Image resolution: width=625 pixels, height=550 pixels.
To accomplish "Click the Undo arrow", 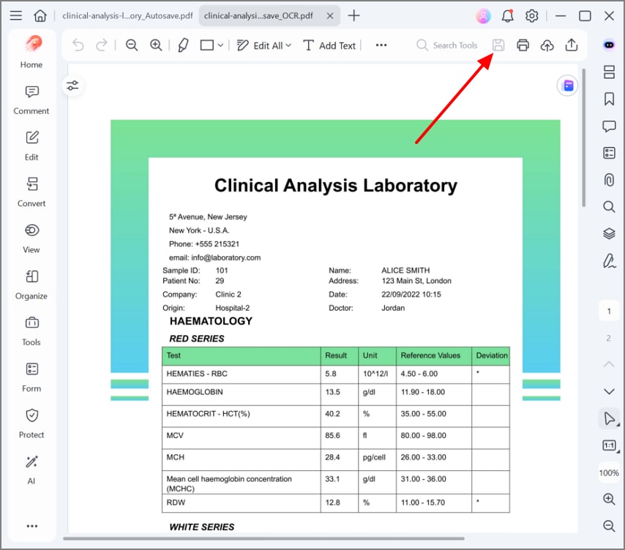I will [x=78, y=45].
